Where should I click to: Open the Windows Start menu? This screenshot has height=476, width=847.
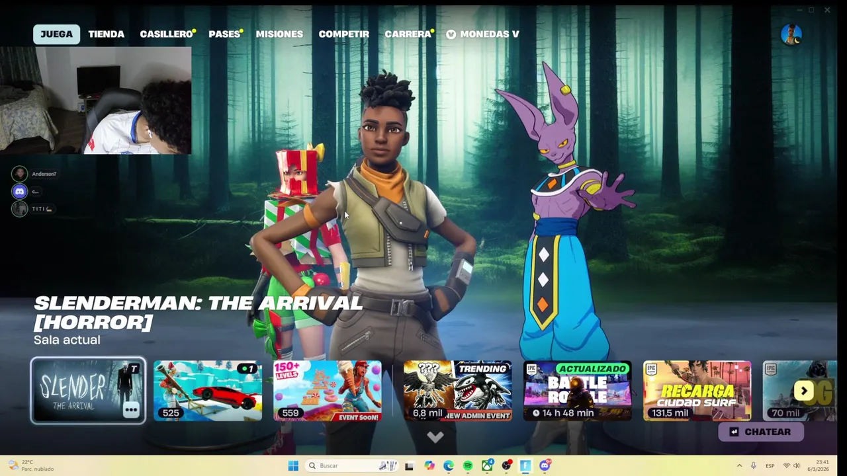293,465
